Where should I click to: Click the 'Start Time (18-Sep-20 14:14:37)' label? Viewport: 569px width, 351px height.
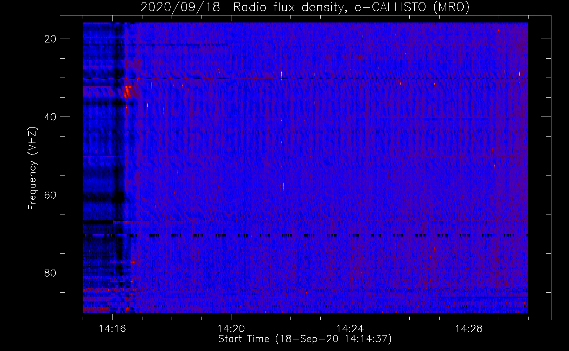[305, 339]
